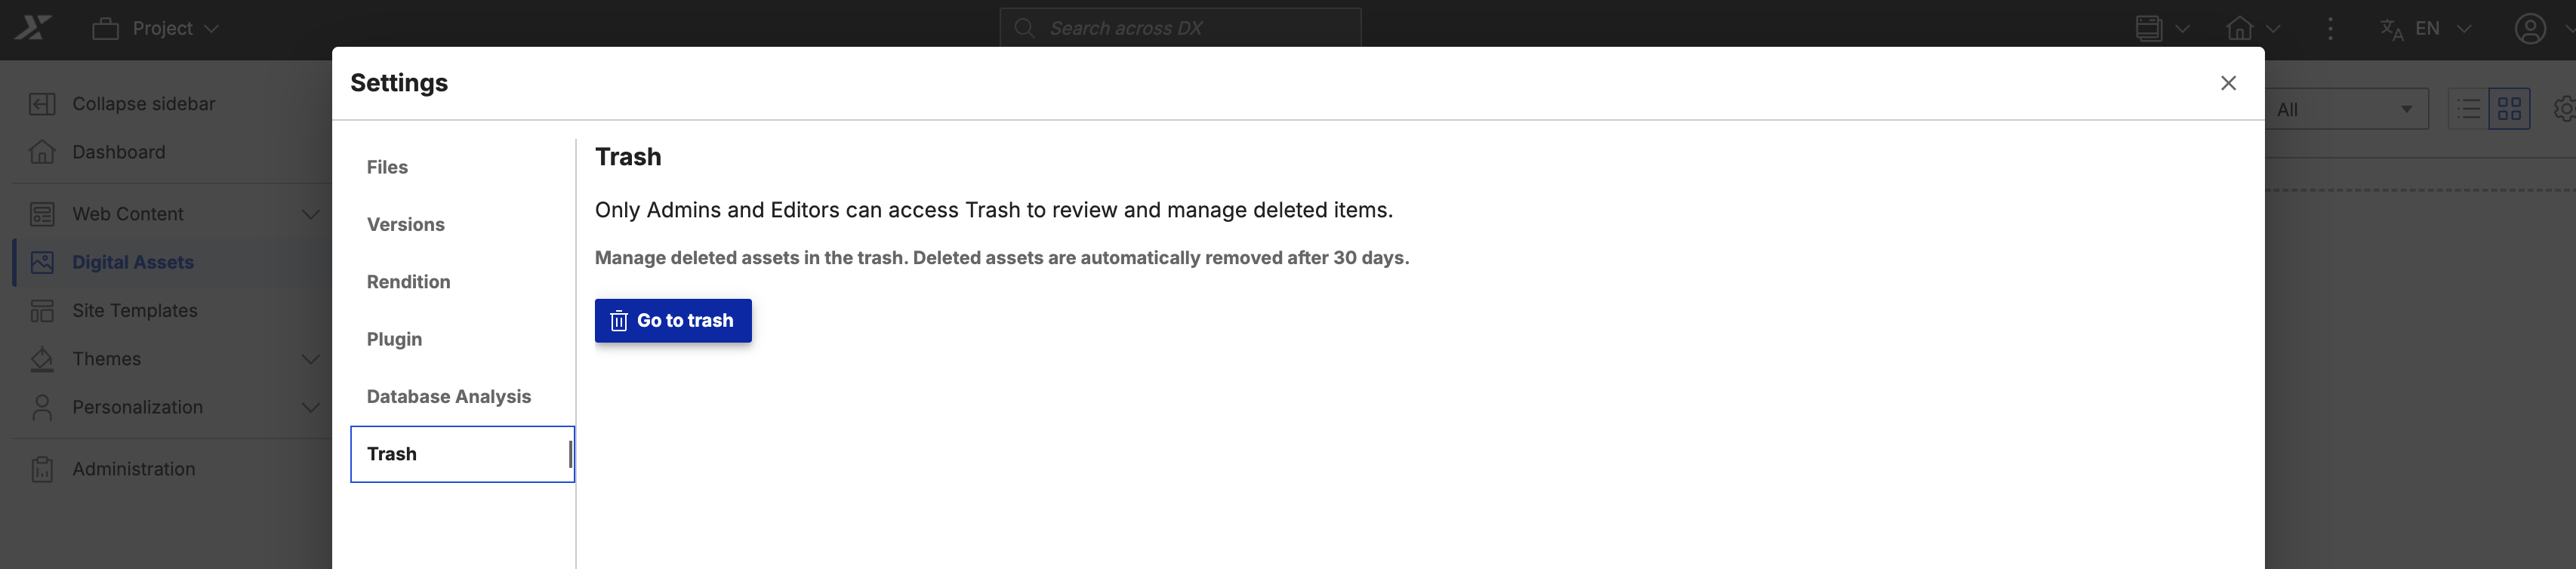Switch to grid view icon

[2509, 109]
